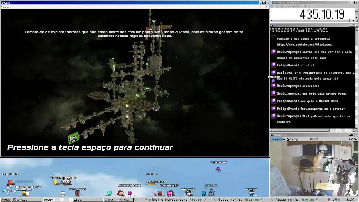Switch to camera.exe on the taskbar
This screenshot has width=359, height=202.
[x=27, y=200]
